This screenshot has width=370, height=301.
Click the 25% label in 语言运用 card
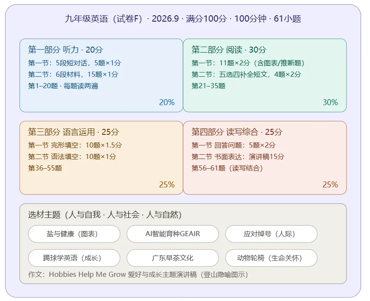[167, 184]
